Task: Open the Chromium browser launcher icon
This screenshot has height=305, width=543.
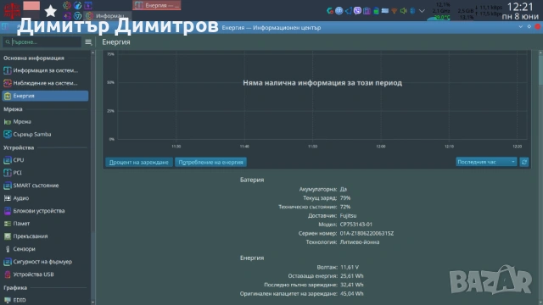Action: tap(78, 15)
